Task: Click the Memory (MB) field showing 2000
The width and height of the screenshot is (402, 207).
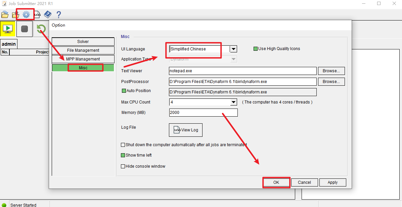Action: pyautogui.click(x=203, y=113)
